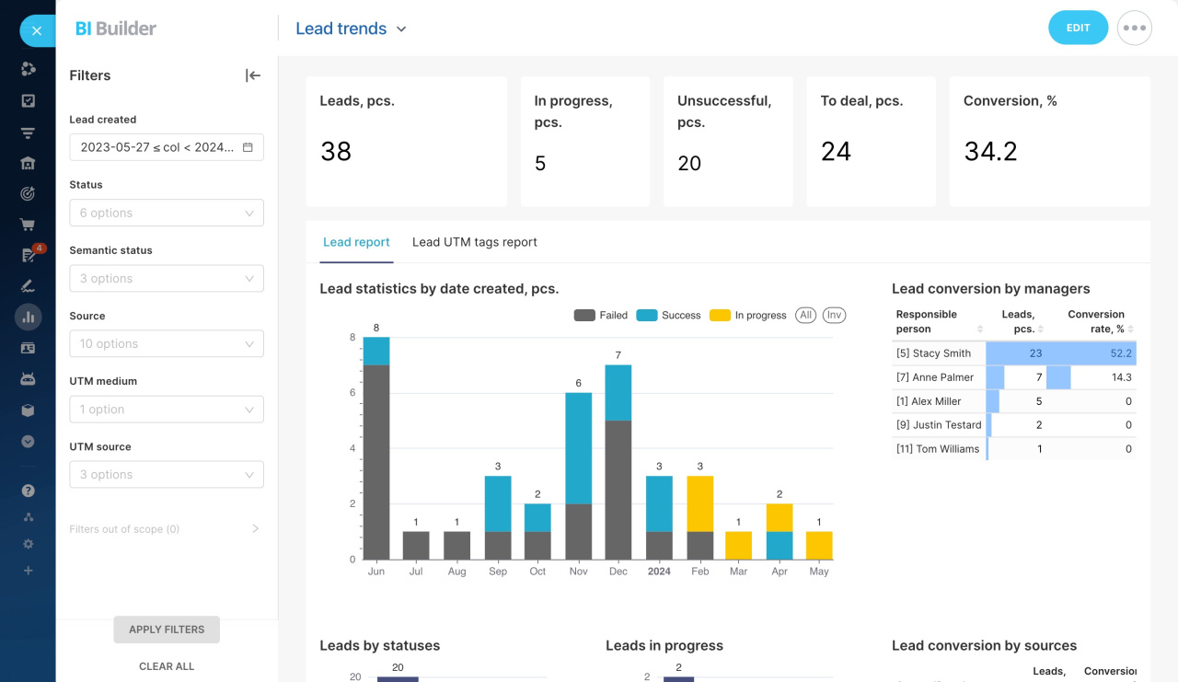Toggle the Success legend series
This screenshot has width=1178, height=682.
point(669,315)
